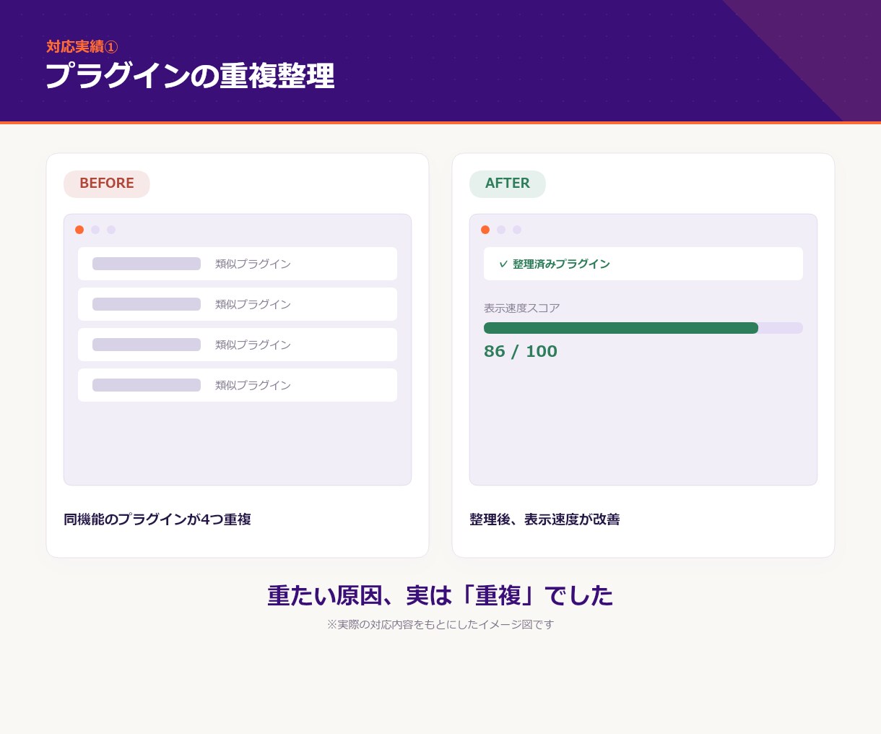Image resolution: width=881 pixels, height=734 pixels.
Task: Select the BEFORE badge label
Action: pos(107,183)
